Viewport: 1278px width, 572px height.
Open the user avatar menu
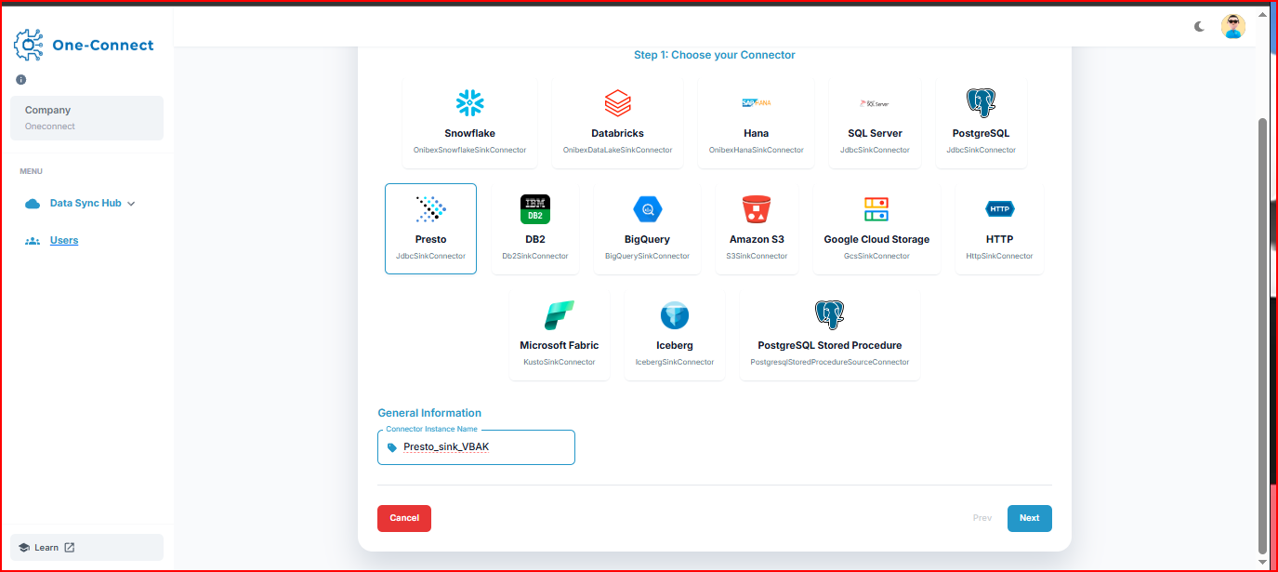click(1232, 27)
